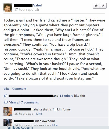This screenshot has width=109, height=129.
Task: Like the 'Lmao awesome!' comment
Action: tap(54, 125)
